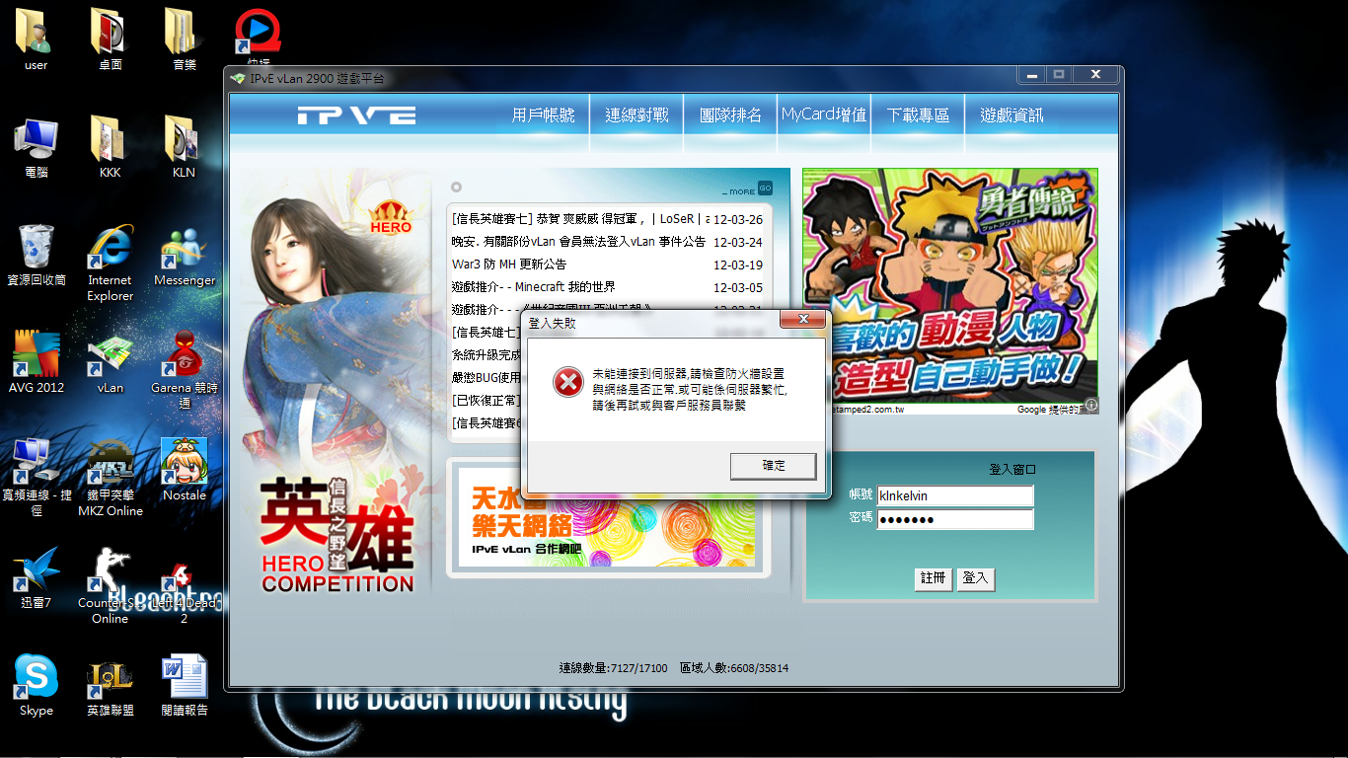Select the vLan desktop shortcut
The height and width of the screenshot is (758, 1348).
pyautogui.click(x=110, y=358)
